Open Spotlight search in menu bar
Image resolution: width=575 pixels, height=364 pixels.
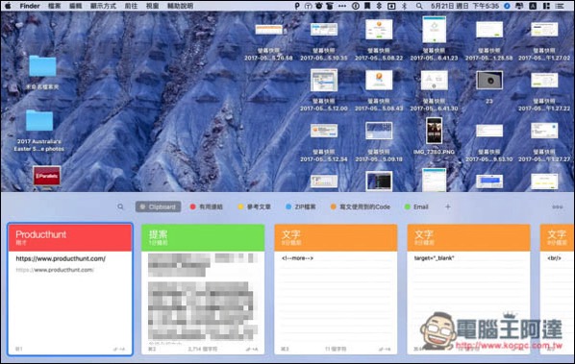[419, 6]
